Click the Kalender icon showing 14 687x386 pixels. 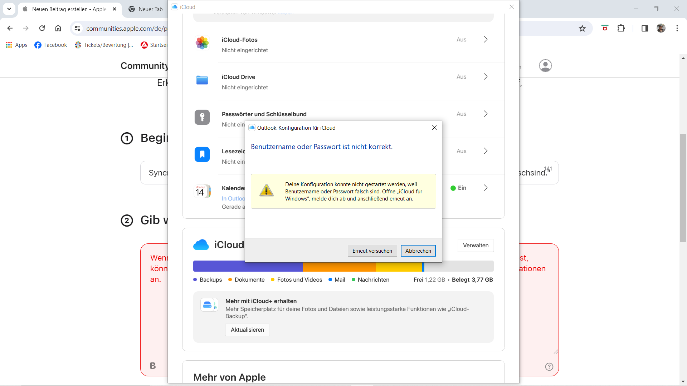202,192
